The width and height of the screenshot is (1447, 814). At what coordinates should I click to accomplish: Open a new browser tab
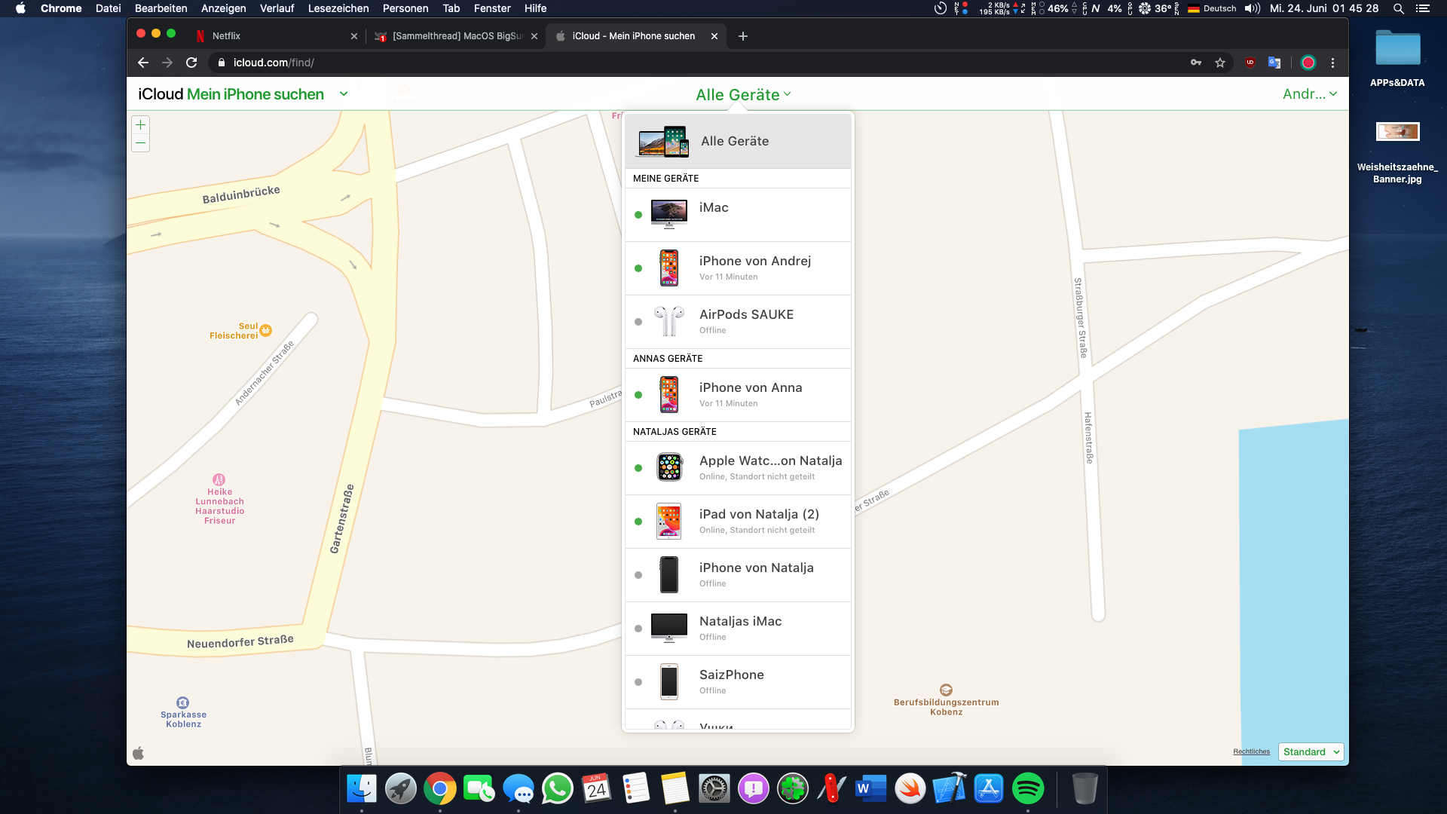pos(743,36)
